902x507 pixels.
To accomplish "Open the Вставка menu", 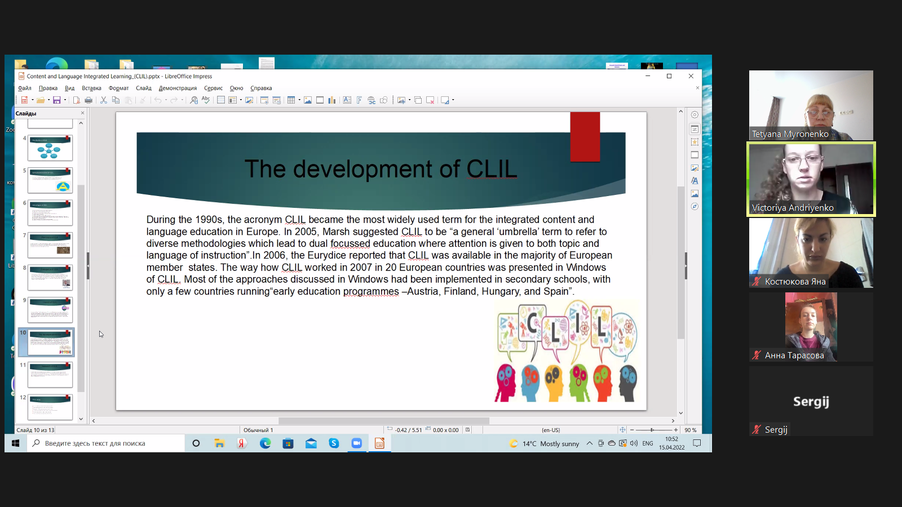I will point(91,88).
